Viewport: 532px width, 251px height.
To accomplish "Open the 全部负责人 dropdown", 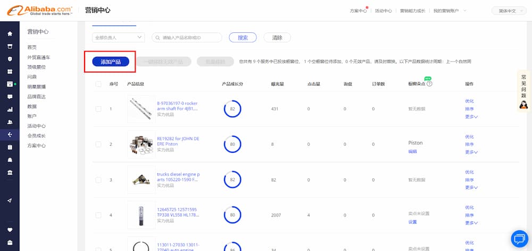I will point(119,38).
